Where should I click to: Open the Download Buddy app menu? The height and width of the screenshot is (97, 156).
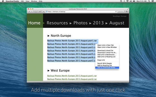[x=12, y=1]
